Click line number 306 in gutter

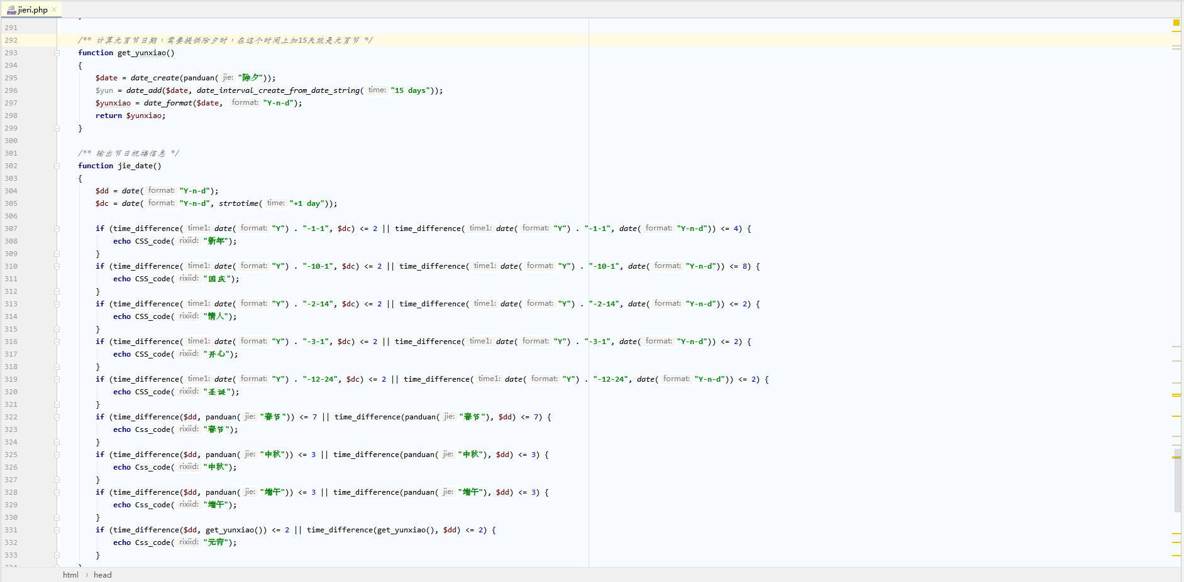click(x=11, y=216)
